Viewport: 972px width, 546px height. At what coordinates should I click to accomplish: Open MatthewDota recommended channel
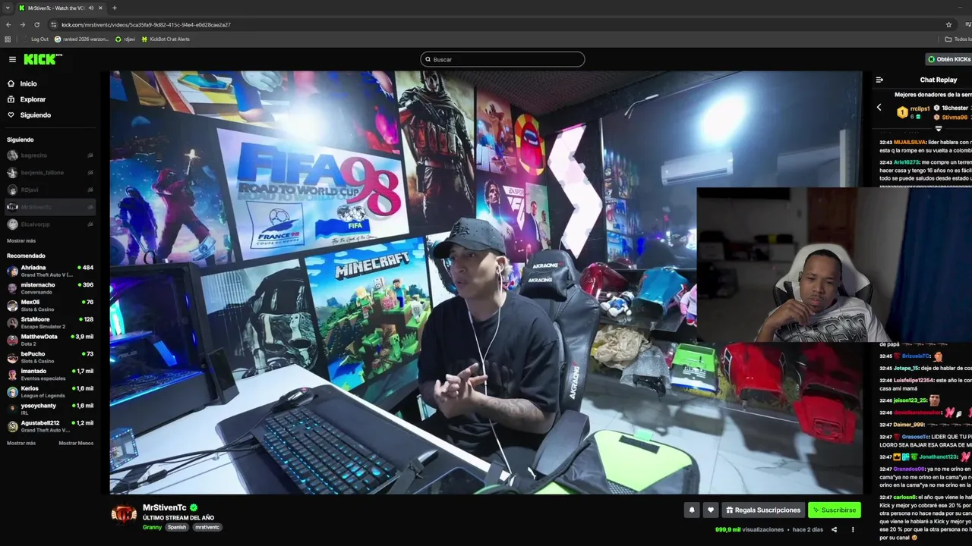tap(49, 340)
